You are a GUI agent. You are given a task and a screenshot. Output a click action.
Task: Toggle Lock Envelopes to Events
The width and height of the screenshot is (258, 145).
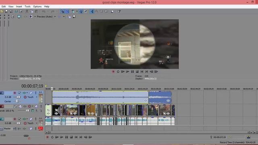pos(81,11)
